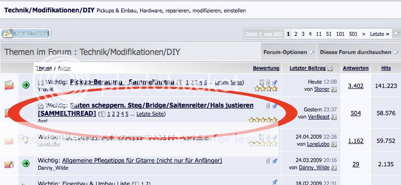Open Letzte Seite of Pickup-Beratung thread
This screenshot has width=401, height=185.
coord(229,82)
